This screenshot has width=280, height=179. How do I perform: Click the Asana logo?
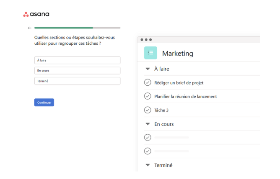tap(36, 14)
